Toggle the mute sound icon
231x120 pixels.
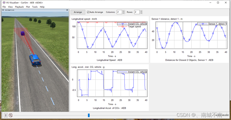[x=11, y=115]
